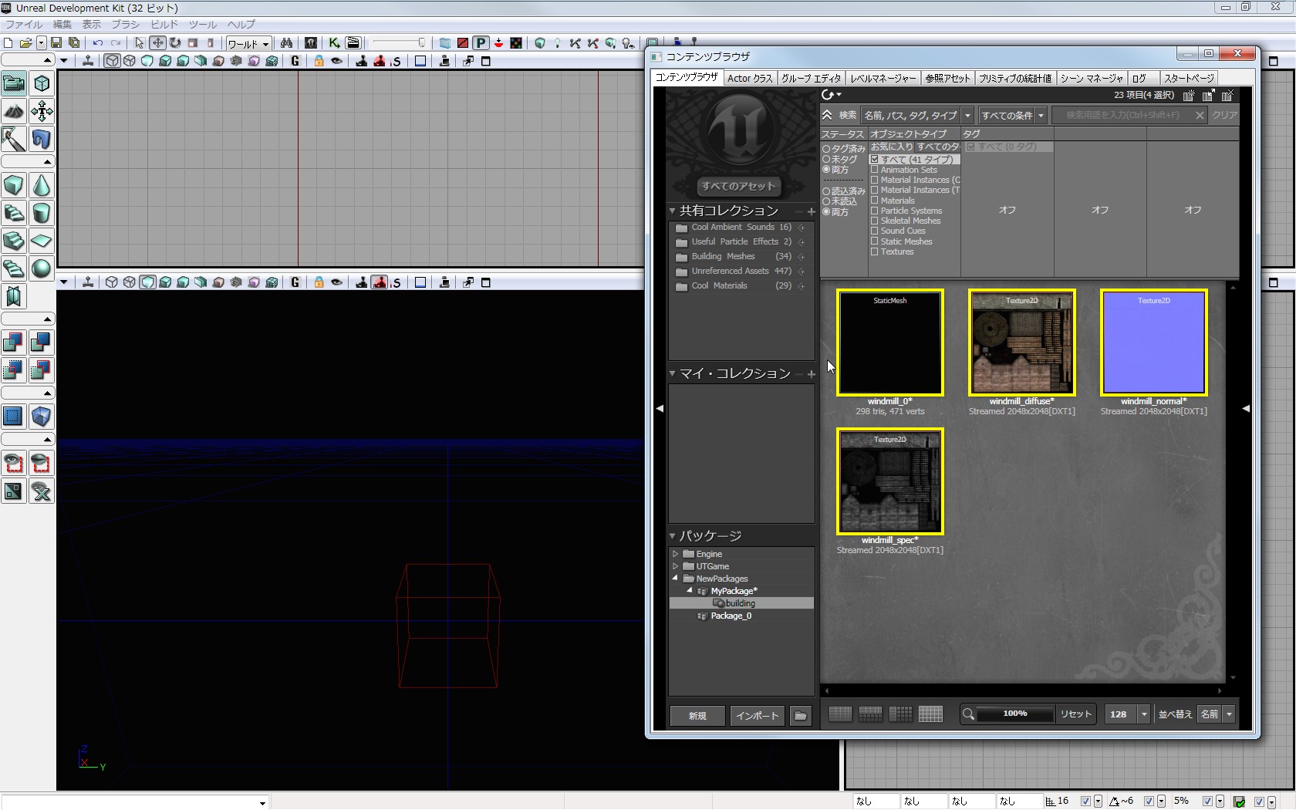Open the ビルド menu

(x=164, y=25)
